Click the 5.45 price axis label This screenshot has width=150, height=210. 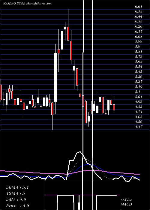[x=139, y=72]
